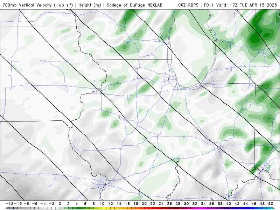This screenshot has height=210, width=280.
Task: Click the legend value "40"
Action: coord(229,204)
